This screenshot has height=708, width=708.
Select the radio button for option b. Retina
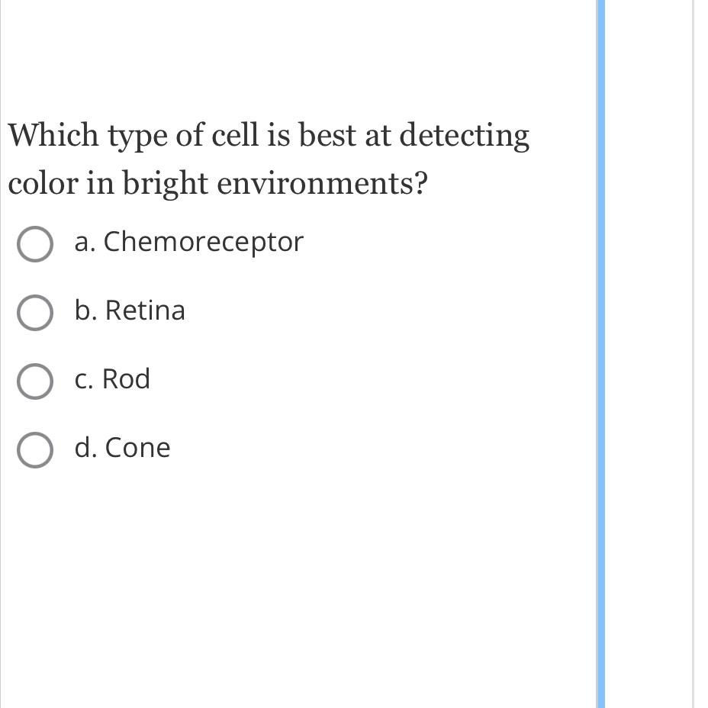coord(35,313)
